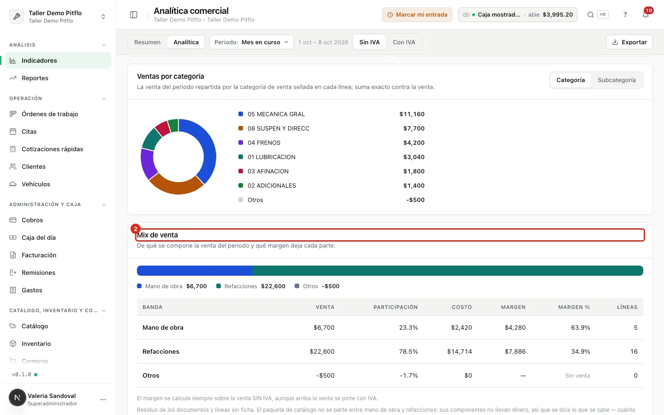This screenshot has height=415, width=664.
Task: Show sales by Subcategoría
Action: (617, 80)
